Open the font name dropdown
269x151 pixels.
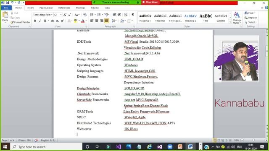pos(52,15)
